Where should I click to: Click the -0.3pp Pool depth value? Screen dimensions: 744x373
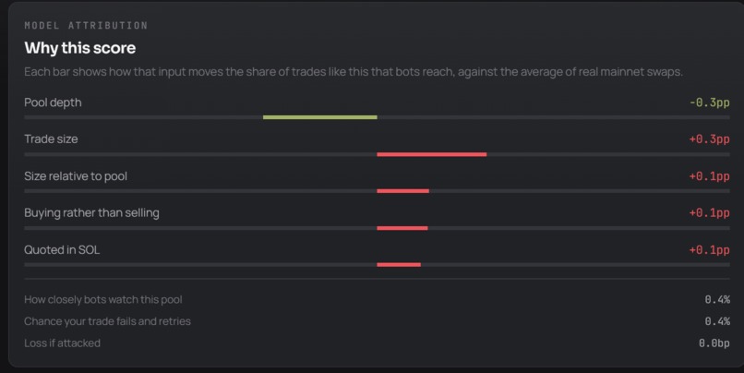709,102
